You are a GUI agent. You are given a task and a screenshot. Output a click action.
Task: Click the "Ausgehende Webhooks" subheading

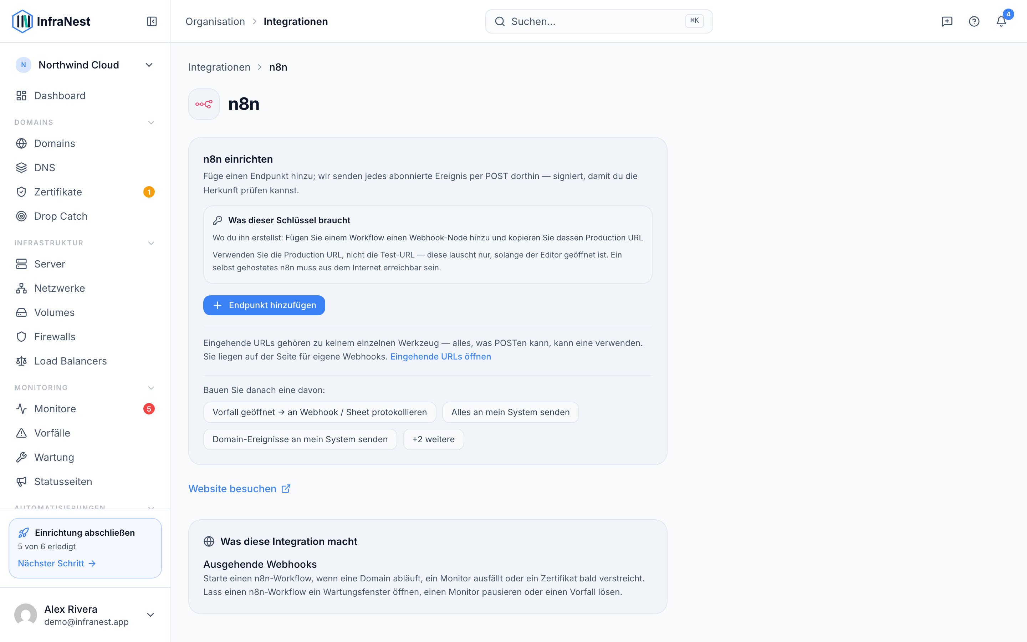260,564
